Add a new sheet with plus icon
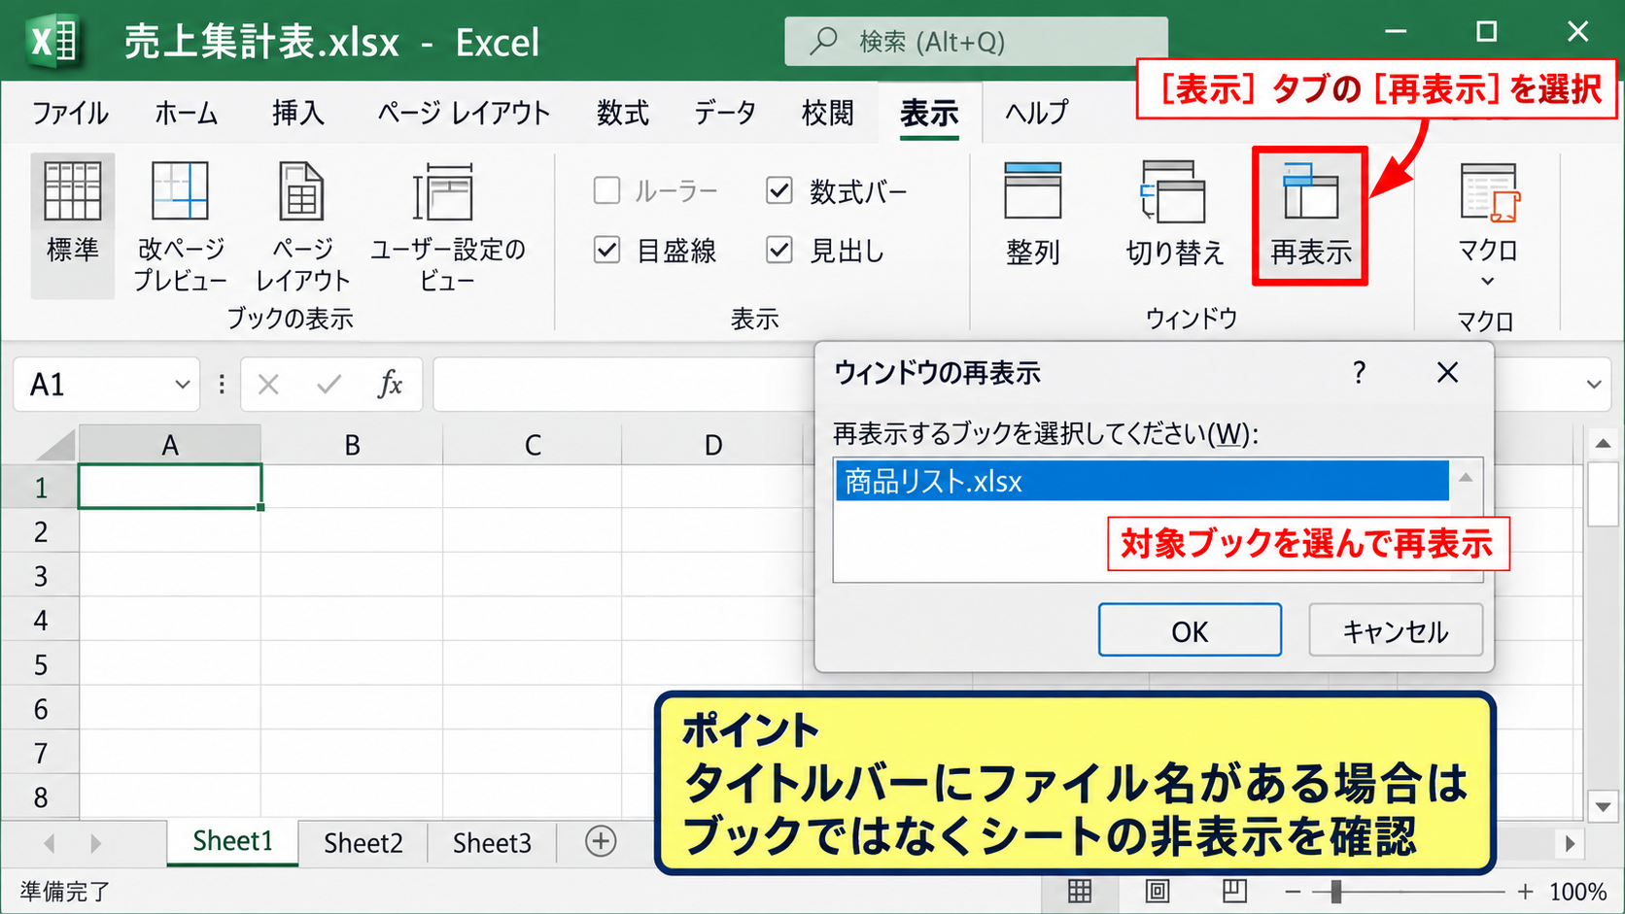Viewport: 1625px width, 914px height. point(601,841)
